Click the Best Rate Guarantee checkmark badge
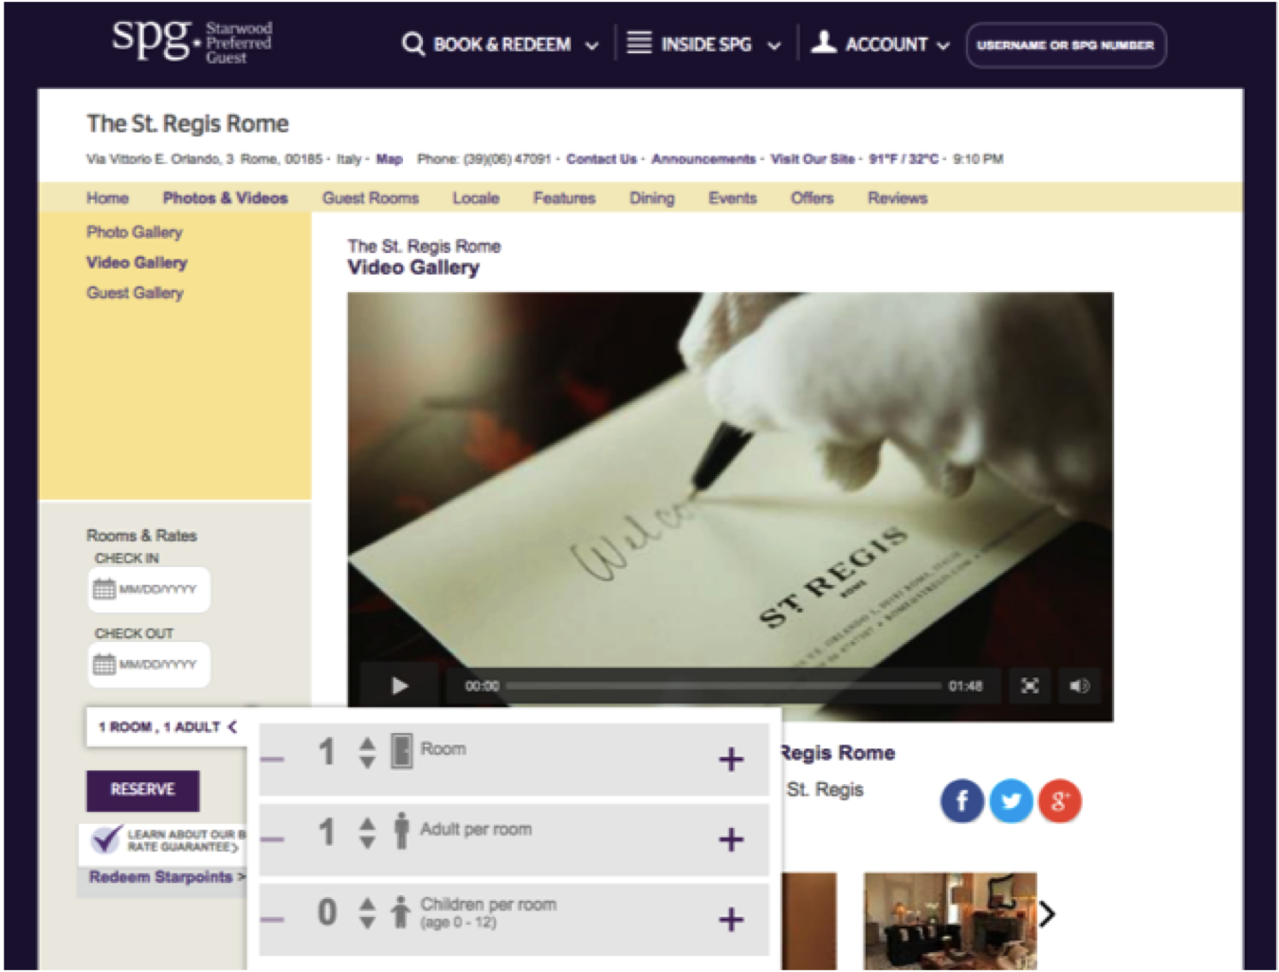The image size is (1279, 972). [x=106, y=840]
